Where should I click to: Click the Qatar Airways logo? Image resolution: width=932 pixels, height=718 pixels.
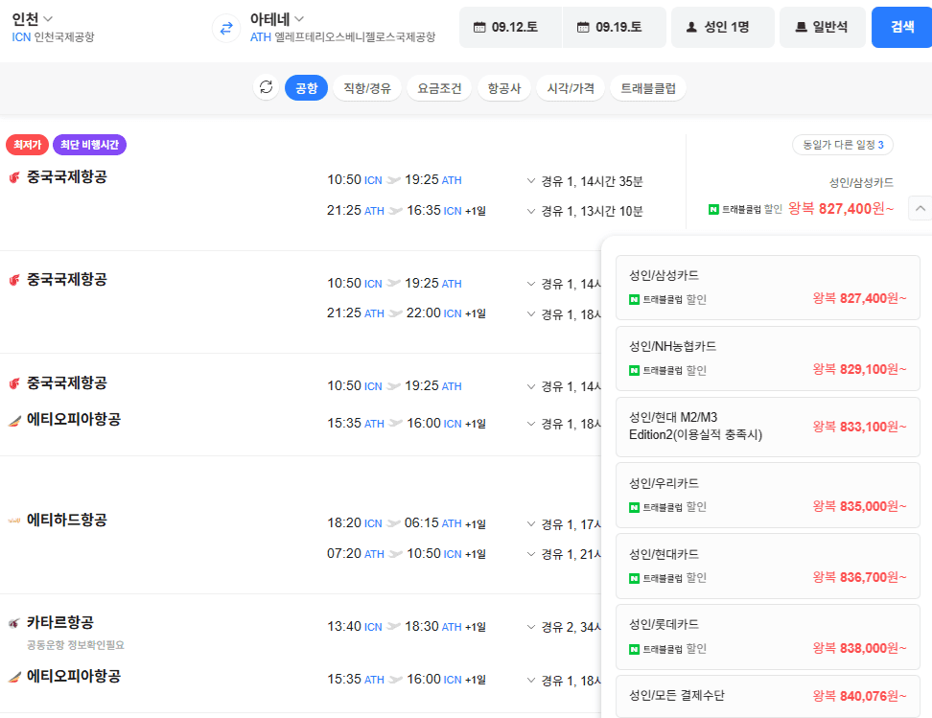pyautogui.click(x=14, y=623)
